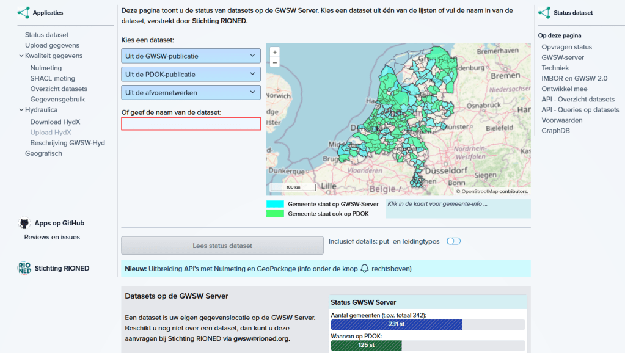Toggle put- en leidingtypes details switch
625x353 pixels.
pyautogui.click(x=453, y=241)
